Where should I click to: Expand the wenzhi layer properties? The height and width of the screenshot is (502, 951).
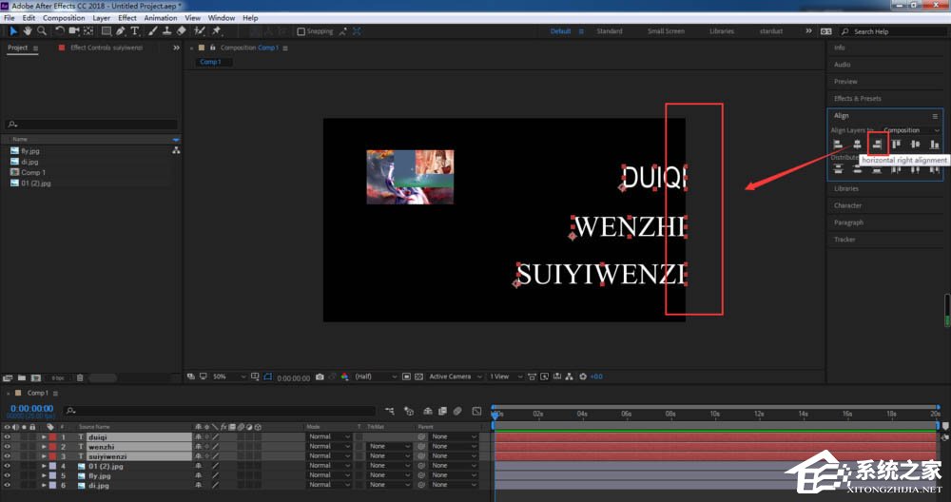click(x=44, y=447)
